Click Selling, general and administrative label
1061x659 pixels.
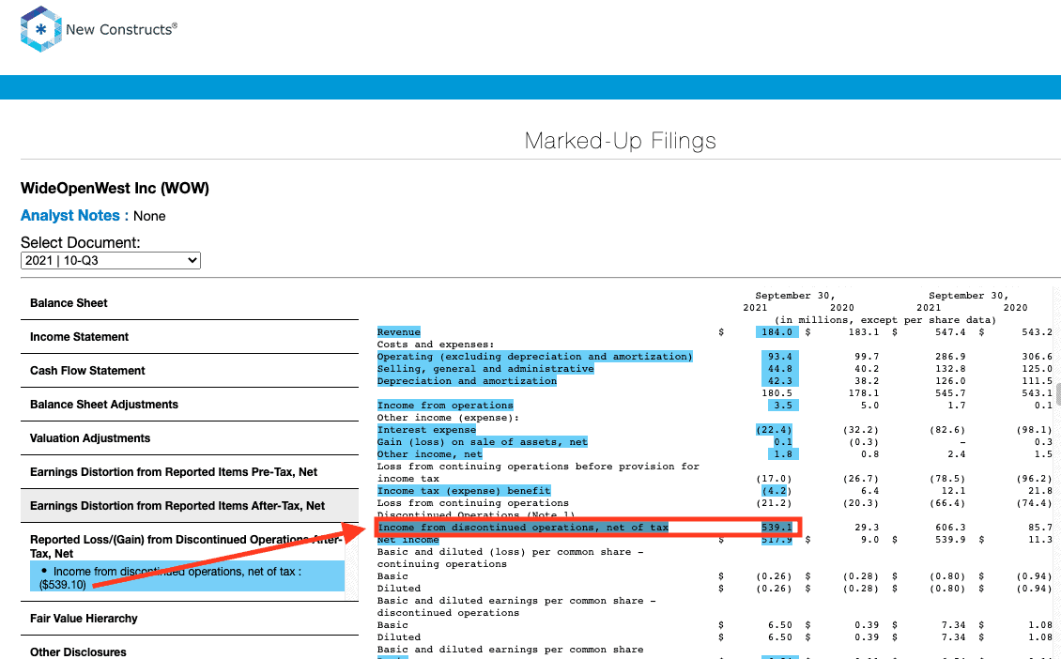(485, 369)
